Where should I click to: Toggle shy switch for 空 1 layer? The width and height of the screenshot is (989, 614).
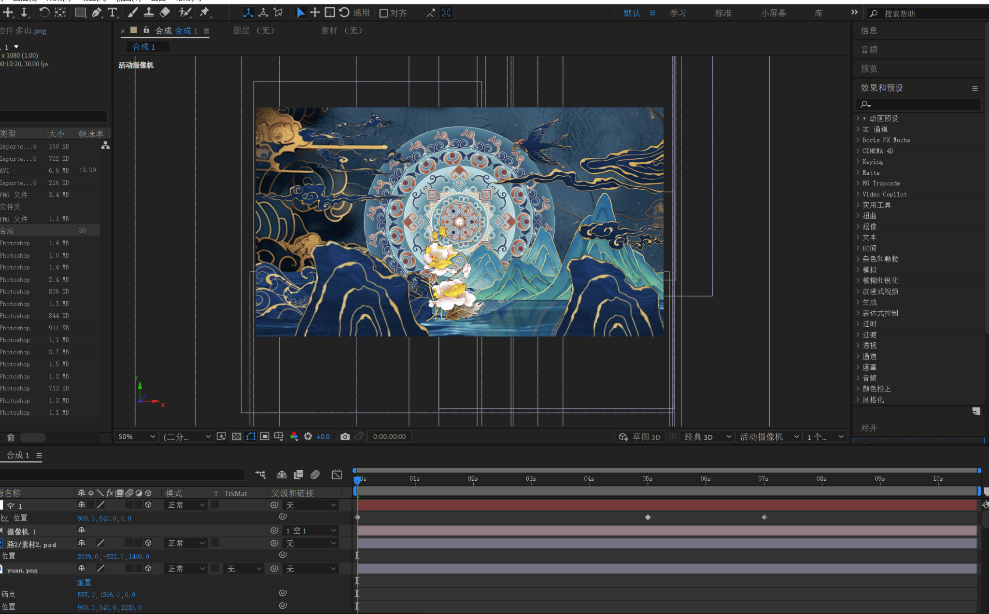click(82, 505)
